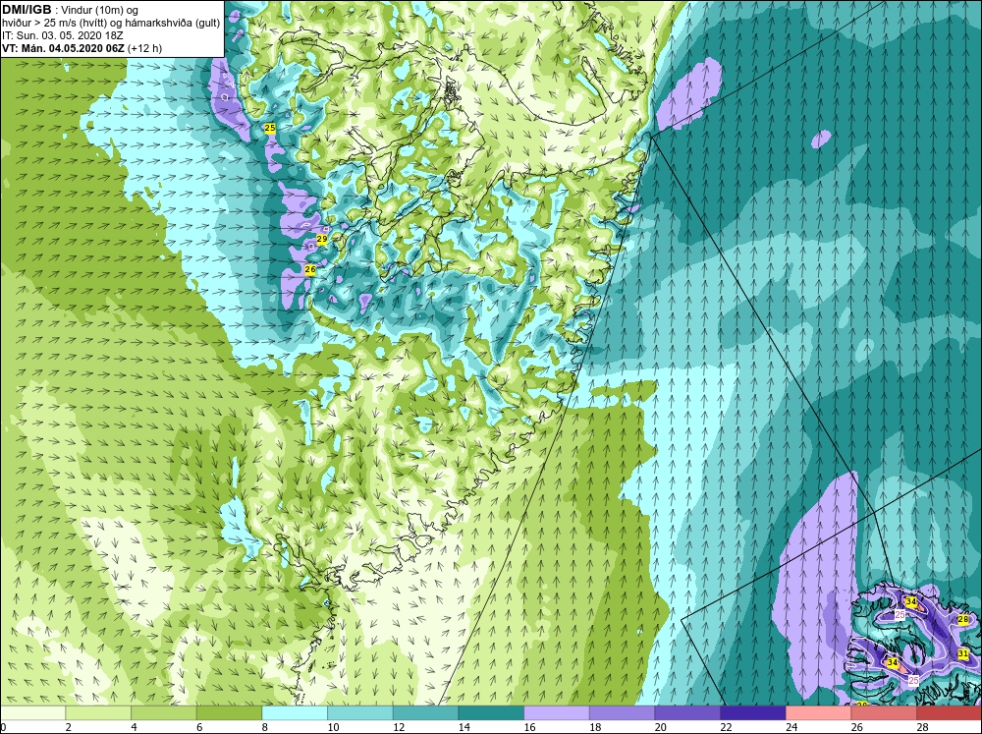Click the yellow "28" gust label above the 31
Image resolution: width=982 pixels, height=734 pixels.
click(963, 619)
